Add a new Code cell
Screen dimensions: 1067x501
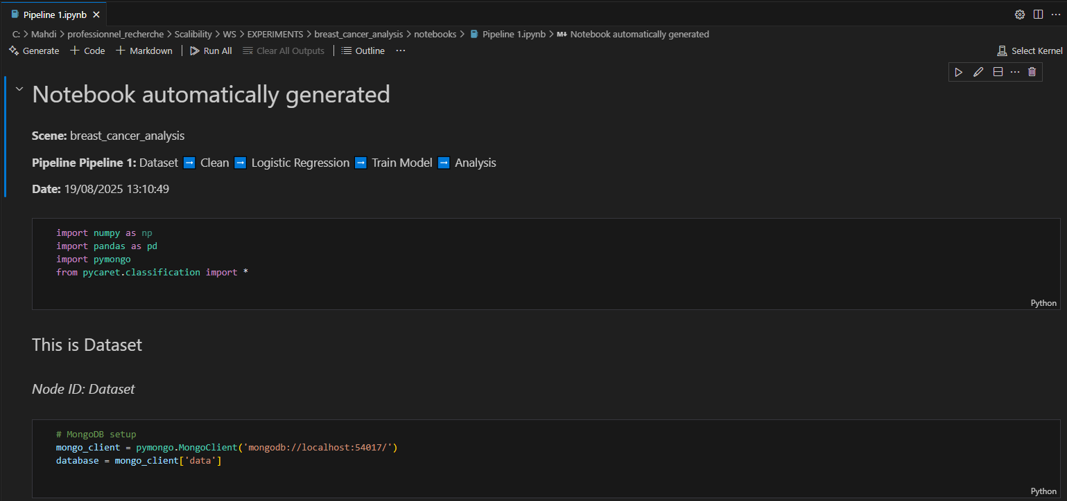pos(87,51)
